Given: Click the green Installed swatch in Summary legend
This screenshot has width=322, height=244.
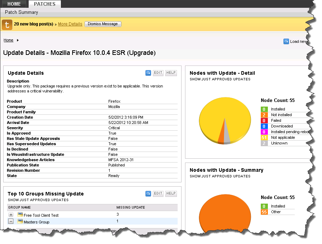Looking at the screenshot, I should pyautogui.click(x=264, y=206).
